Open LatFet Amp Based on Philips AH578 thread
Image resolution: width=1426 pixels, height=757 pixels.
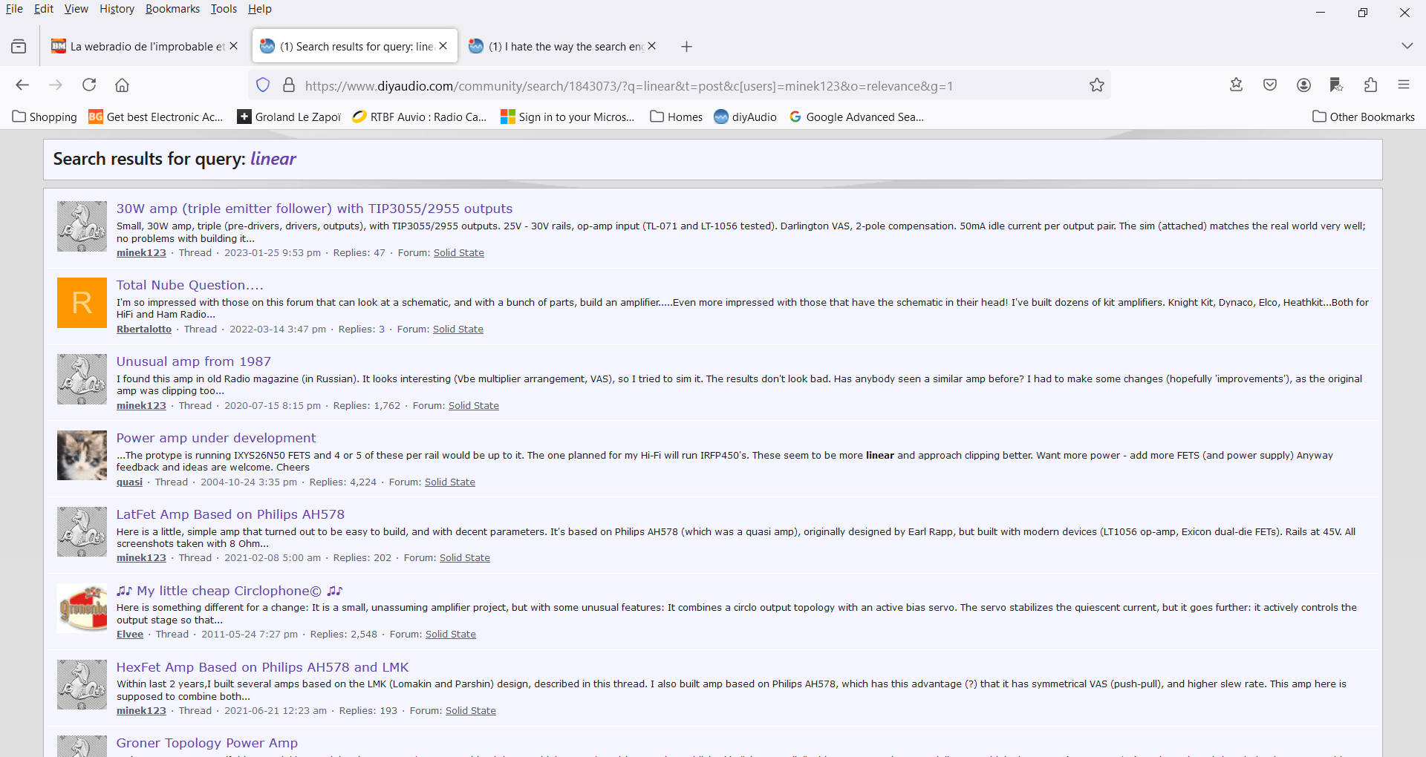point(230,514)
